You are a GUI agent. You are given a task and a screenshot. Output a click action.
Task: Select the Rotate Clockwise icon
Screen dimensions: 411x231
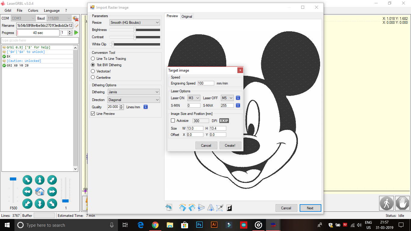(x=183, y=207)
